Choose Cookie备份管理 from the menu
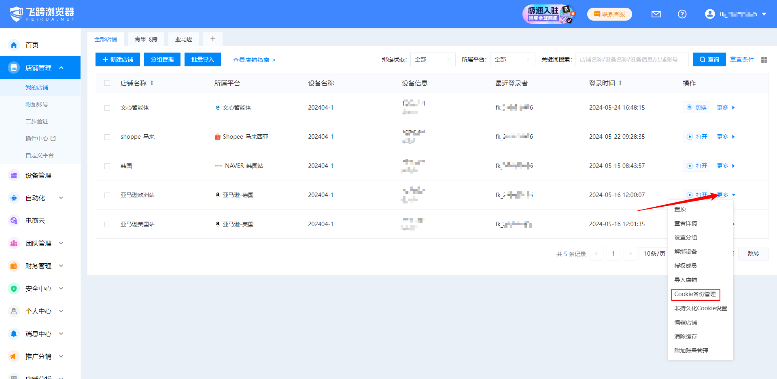The width and height of the screenshot is (777, 379). [x=695, y=294]
